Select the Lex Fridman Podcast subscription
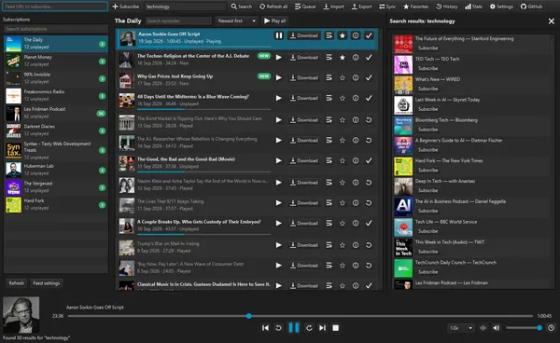 click(56, 113)
